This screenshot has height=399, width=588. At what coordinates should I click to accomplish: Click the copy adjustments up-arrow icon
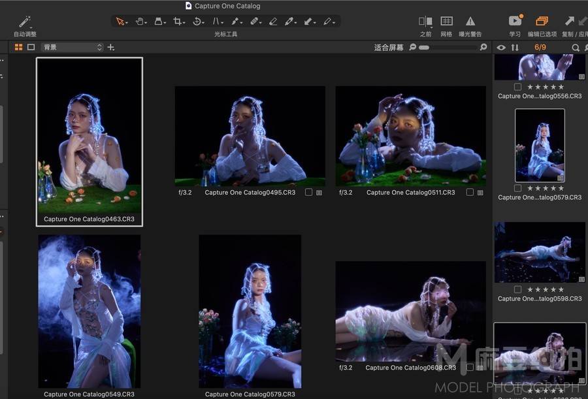569,21
